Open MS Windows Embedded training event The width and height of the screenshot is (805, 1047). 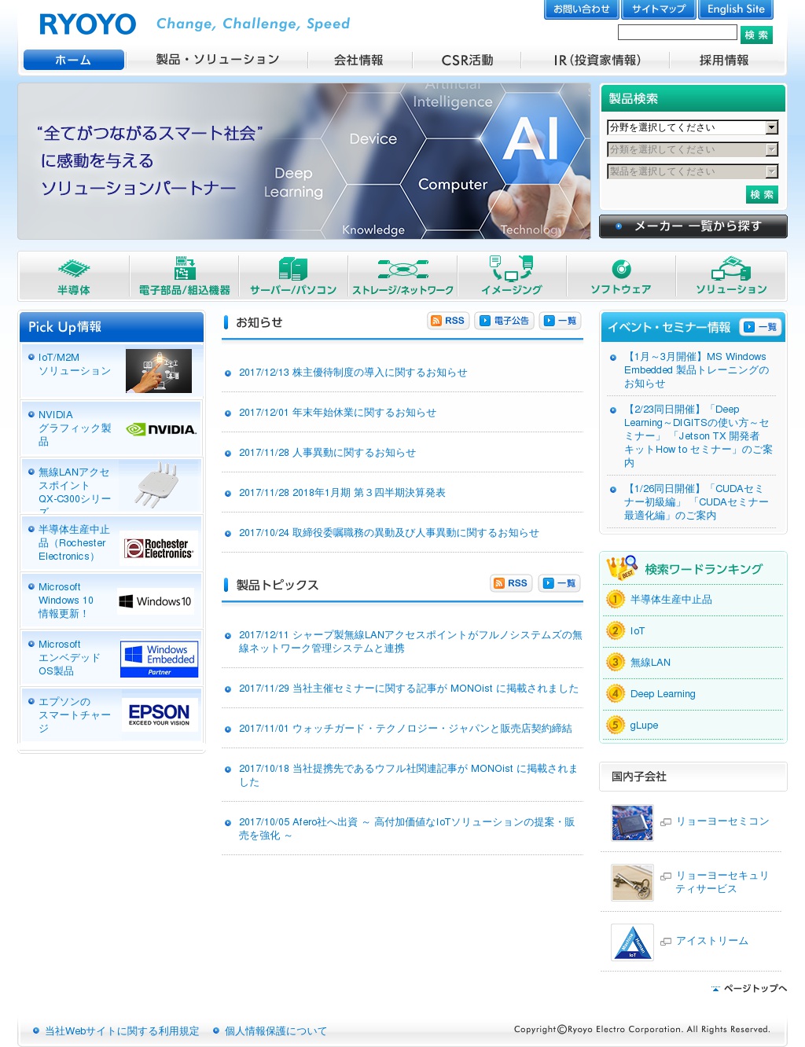tap(697, 370)
